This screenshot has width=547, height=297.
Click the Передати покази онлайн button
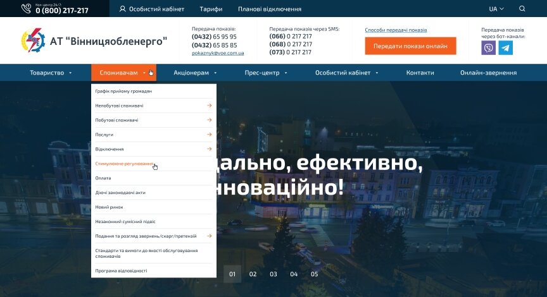410,46
